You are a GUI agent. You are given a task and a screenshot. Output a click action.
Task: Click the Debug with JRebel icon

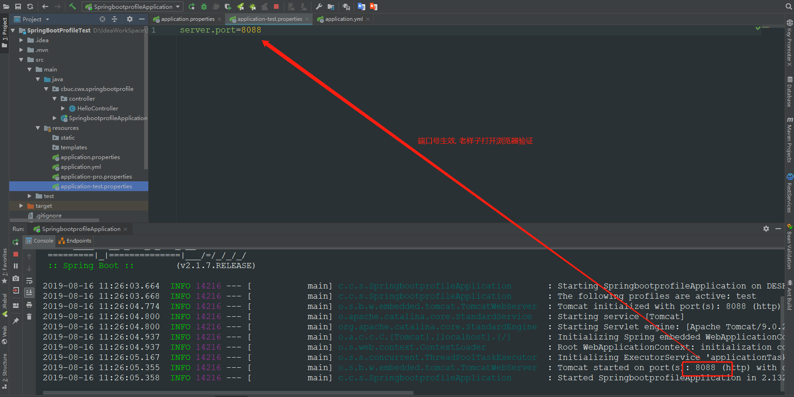pos(252,6)
